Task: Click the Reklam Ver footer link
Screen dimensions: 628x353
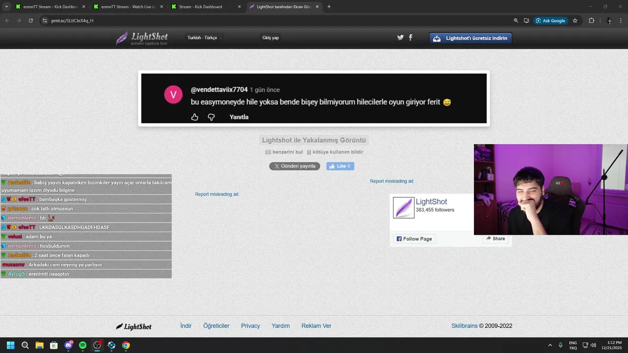Action: pos(316,326)
